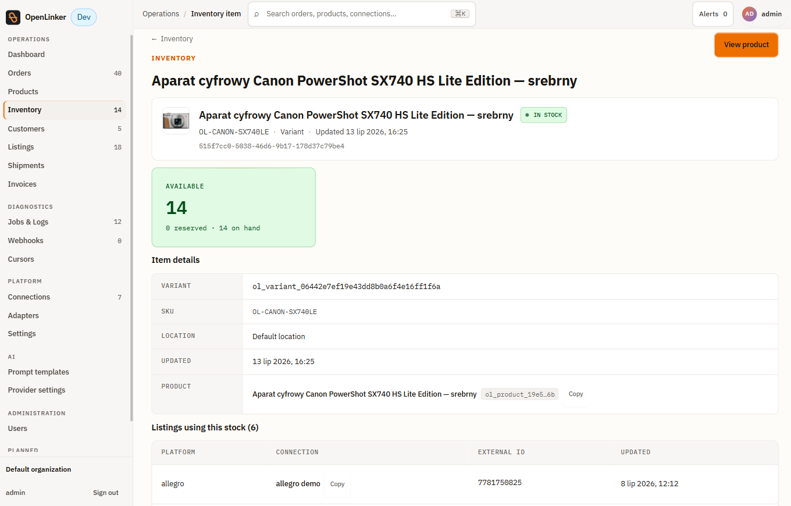Copy the product ID

pos(576,394)
